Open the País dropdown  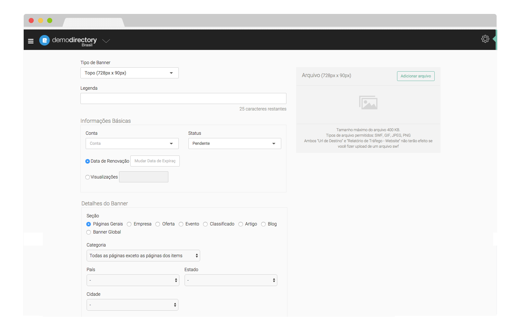pyautogui.click(x=133, y=280)
